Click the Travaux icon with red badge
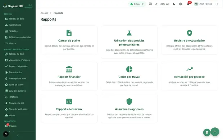 click(6, 126)
